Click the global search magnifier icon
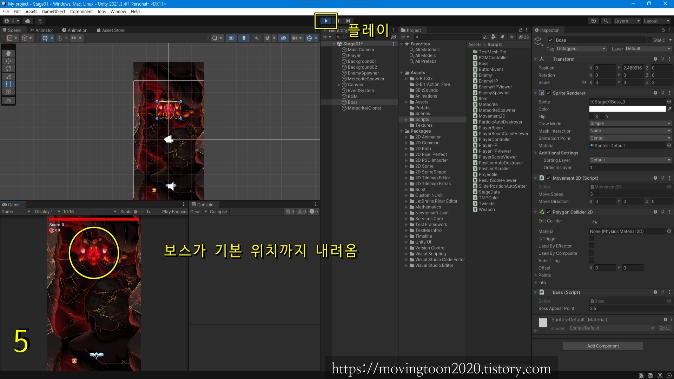The image size is (674, 379). 606,21
